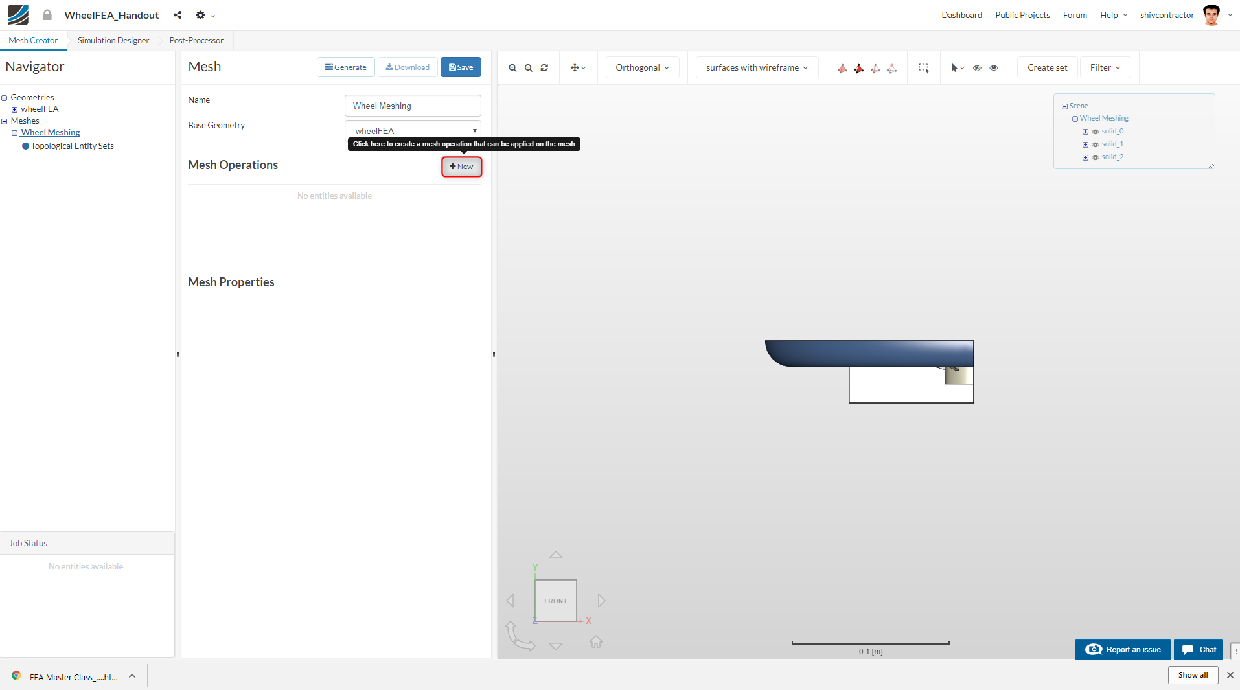Viewport: 1240px width, 690px height.
Task: Select Wheel Meshing in the Navigator
Action: 51,132
